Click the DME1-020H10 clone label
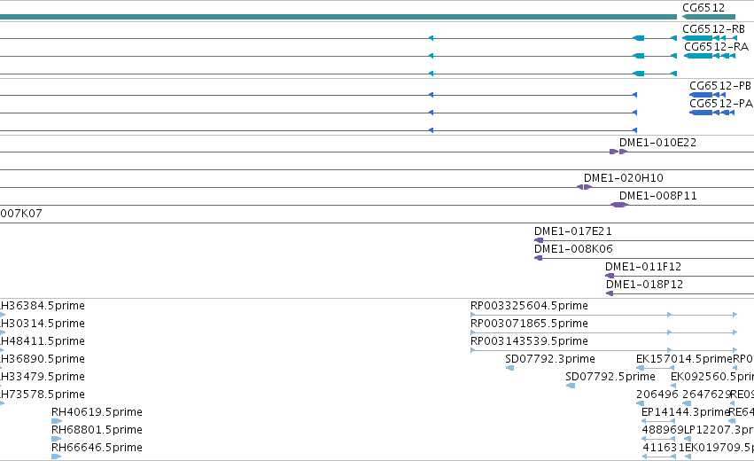The width and height of the screenshot is (754, 461). pyautogui.click(x=623, y=178)
